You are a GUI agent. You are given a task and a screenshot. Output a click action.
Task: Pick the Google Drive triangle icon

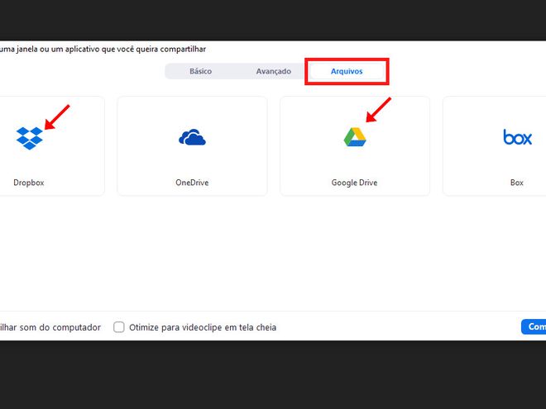[355, 137]
